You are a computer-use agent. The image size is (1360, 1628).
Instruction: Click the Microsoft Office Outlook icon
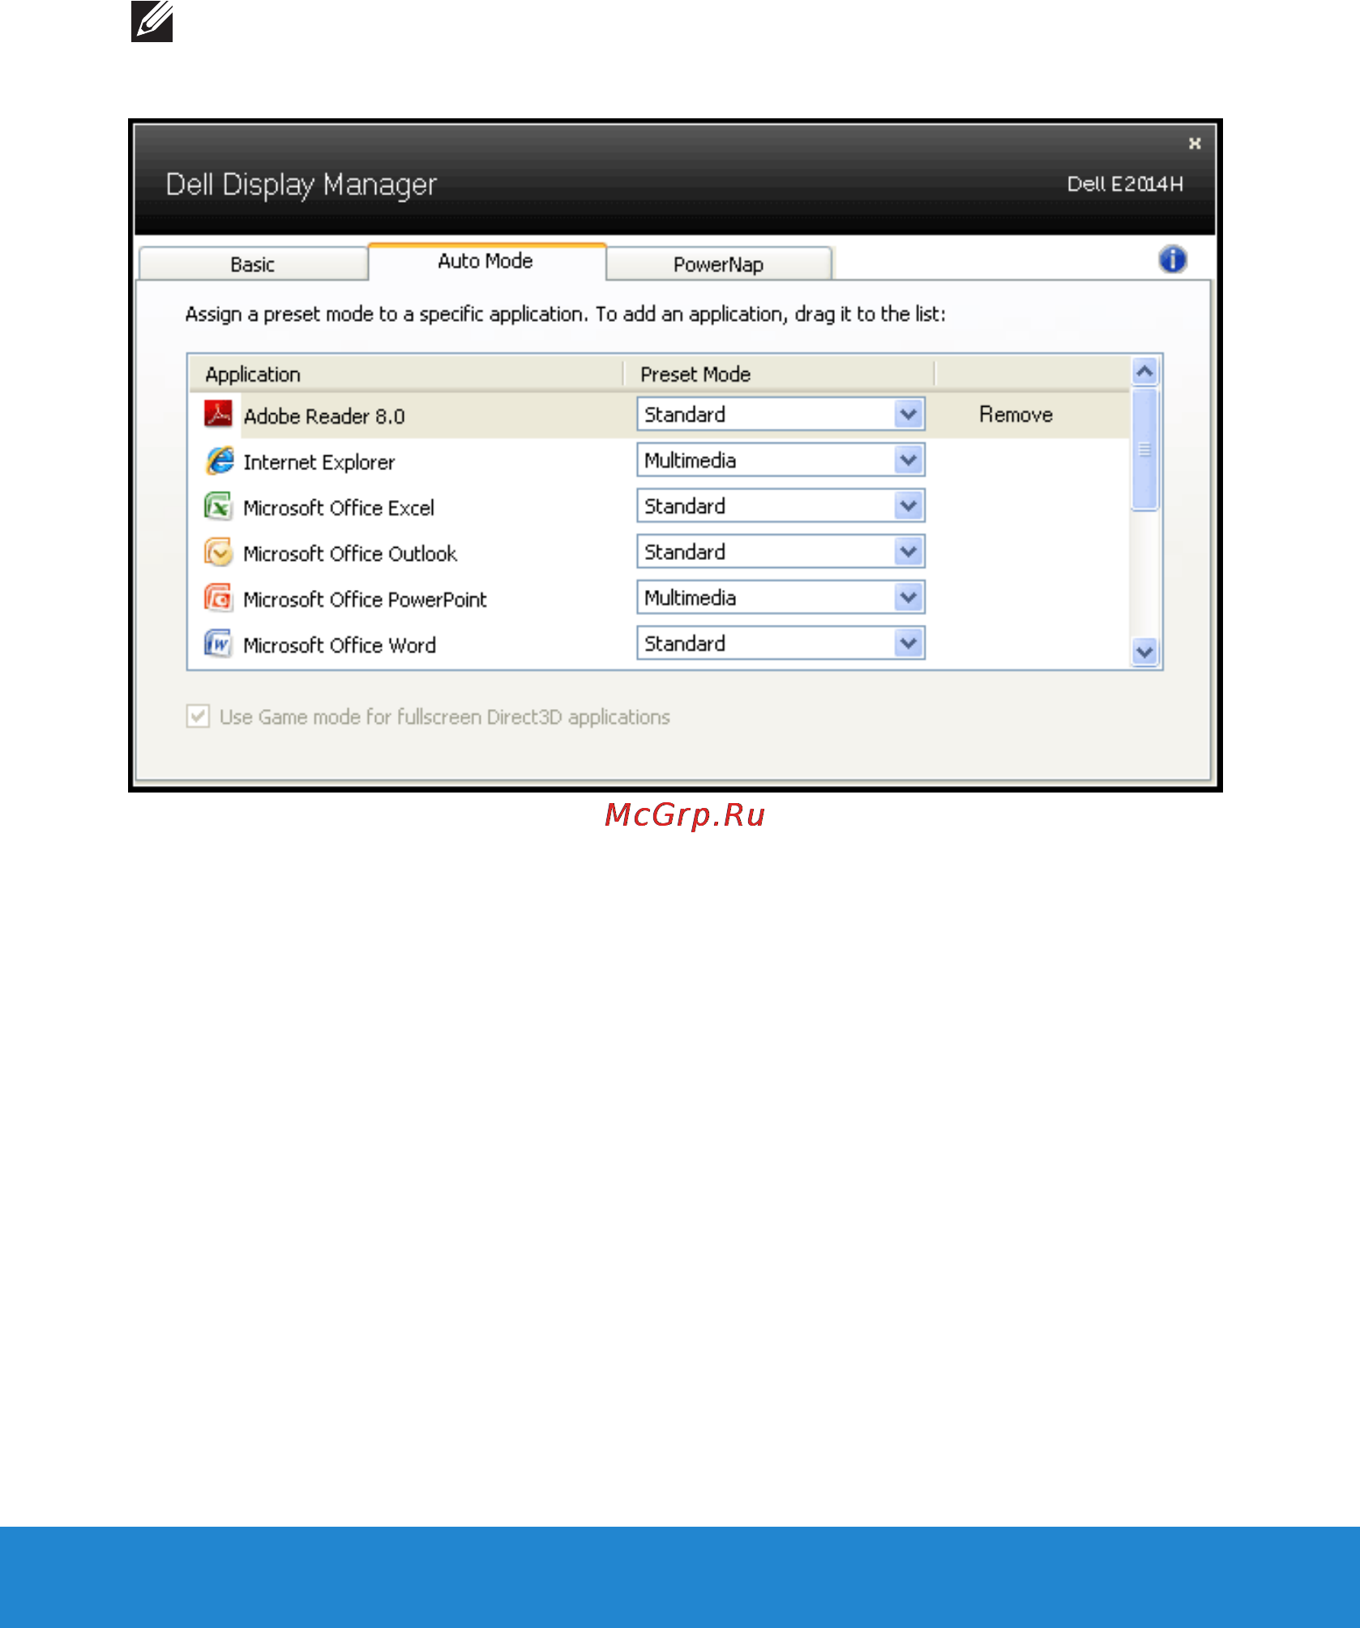click(x=218, y=552)
